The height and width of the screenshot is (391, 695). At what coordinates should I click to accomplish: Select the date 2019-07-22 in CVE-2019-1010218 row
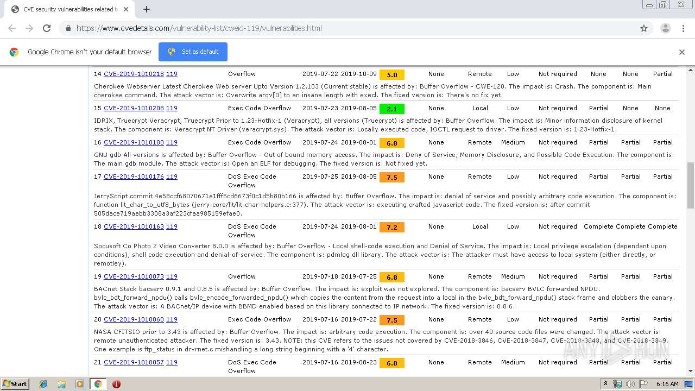click(320, 74)
